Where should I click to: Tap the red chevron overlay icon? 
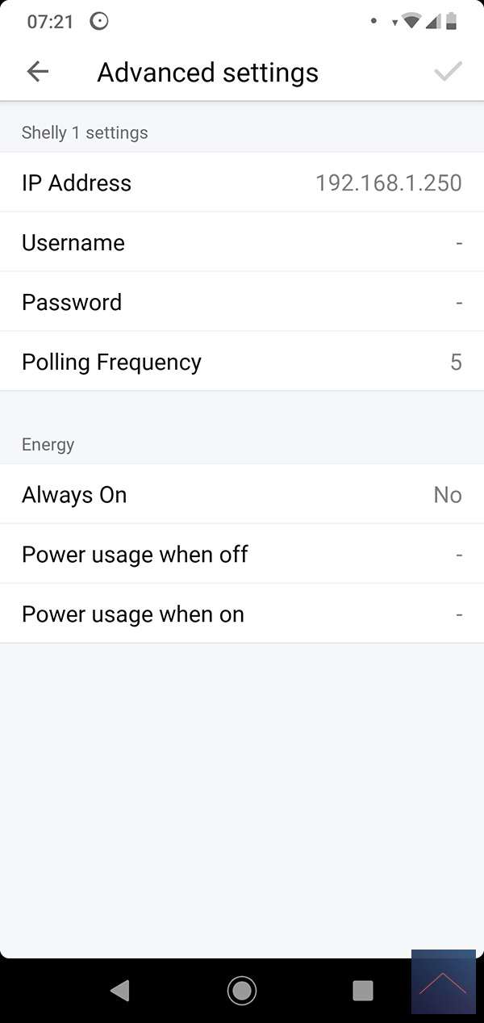tap(443, 982)
